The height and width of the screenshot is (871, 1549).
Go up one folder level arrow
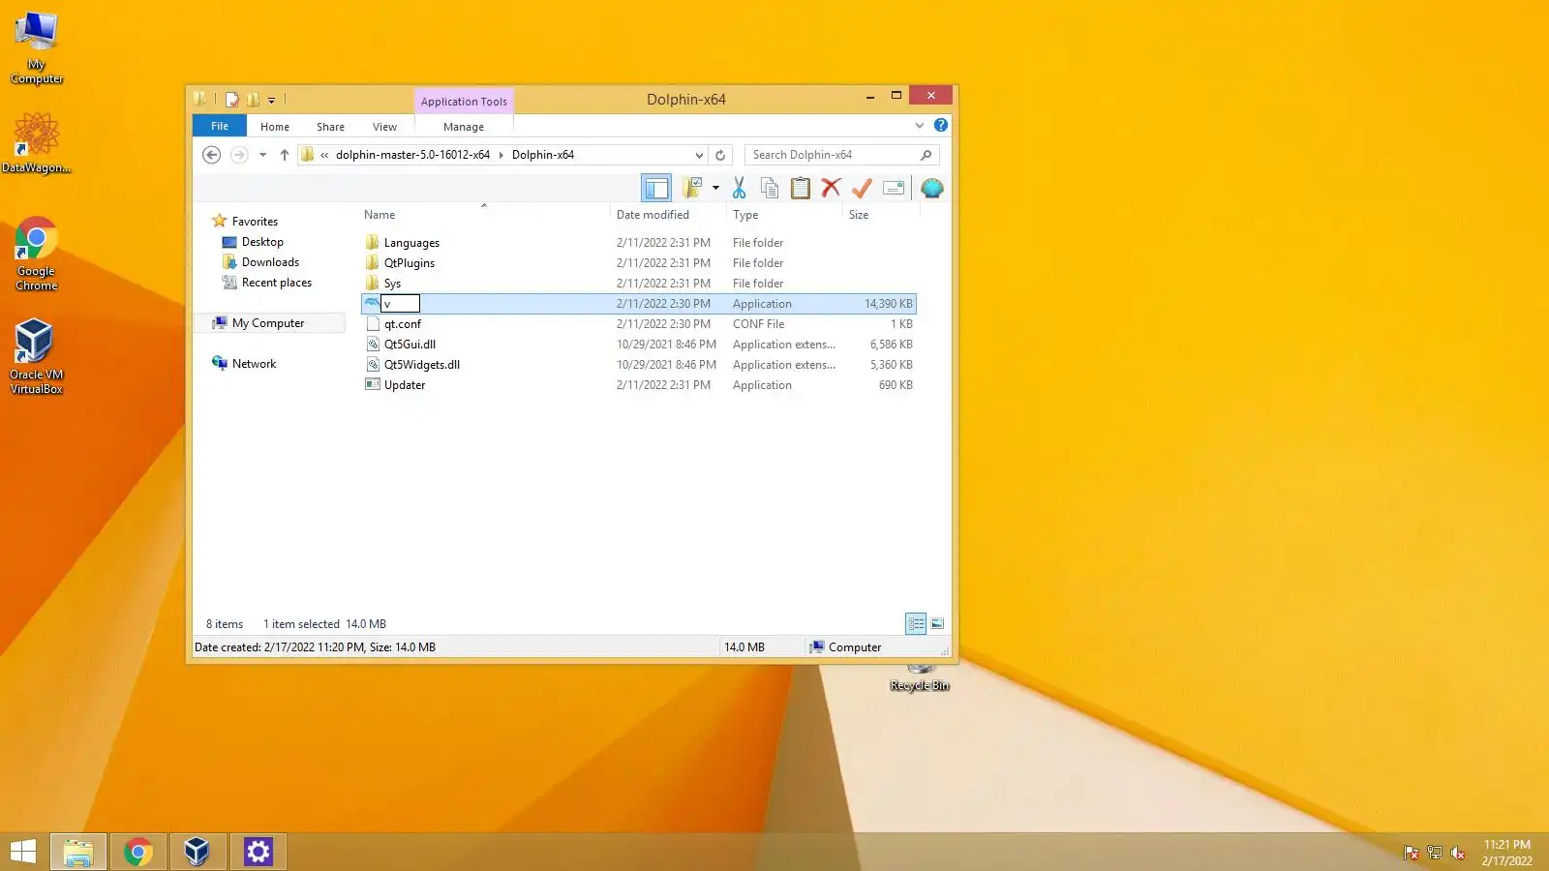pyautogui.click(x=284, y=155)
